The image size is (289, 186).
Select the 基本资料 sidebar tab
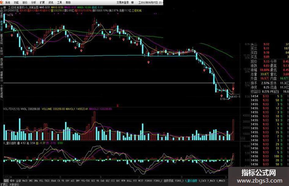click(x=2, y=39)
